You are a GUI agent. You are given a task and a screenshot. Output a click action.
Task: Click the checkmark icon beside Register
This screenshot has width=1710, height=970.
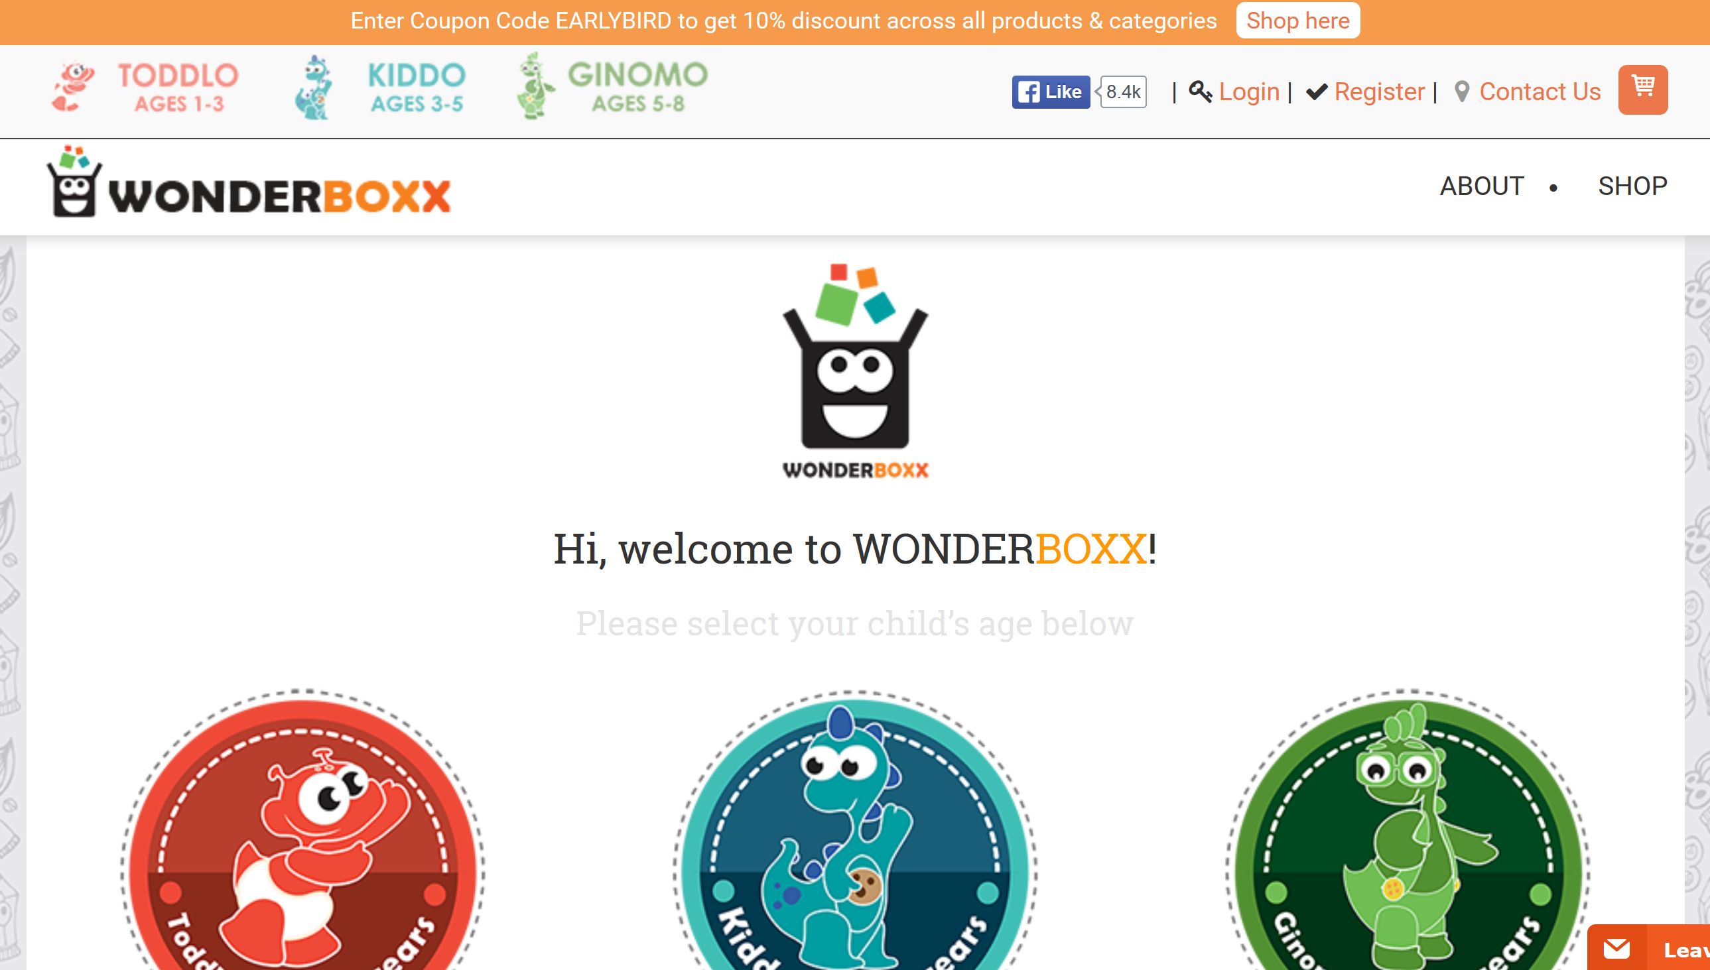point(1317,91)
